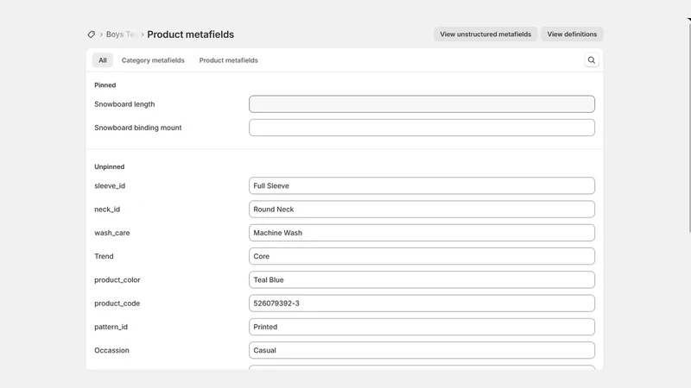Open the metafields search icon
Viewport: 691px width, 388px height.
592,60
